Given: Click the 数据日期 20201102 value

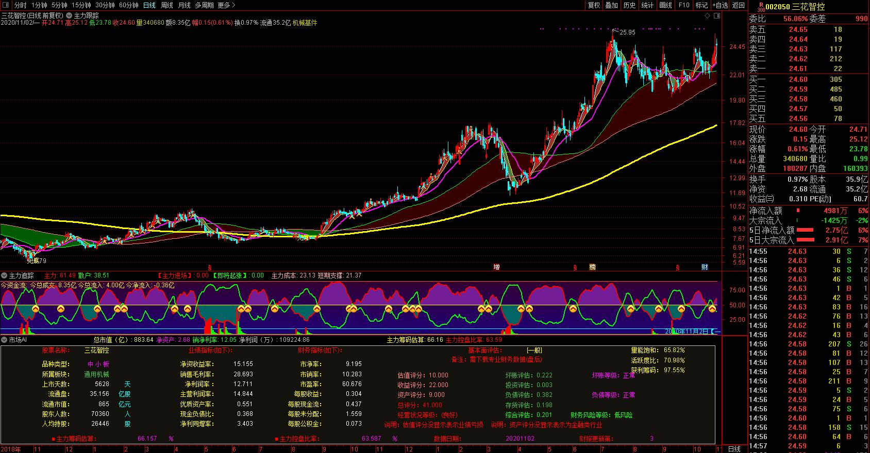Looking at the screenshot, I should tap(521, 439).
